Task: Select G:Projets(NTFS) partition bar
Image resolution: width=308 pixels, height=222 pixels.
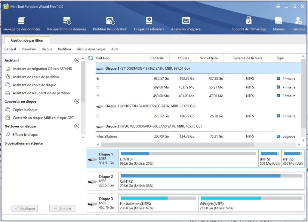Action: coord(251,203)
